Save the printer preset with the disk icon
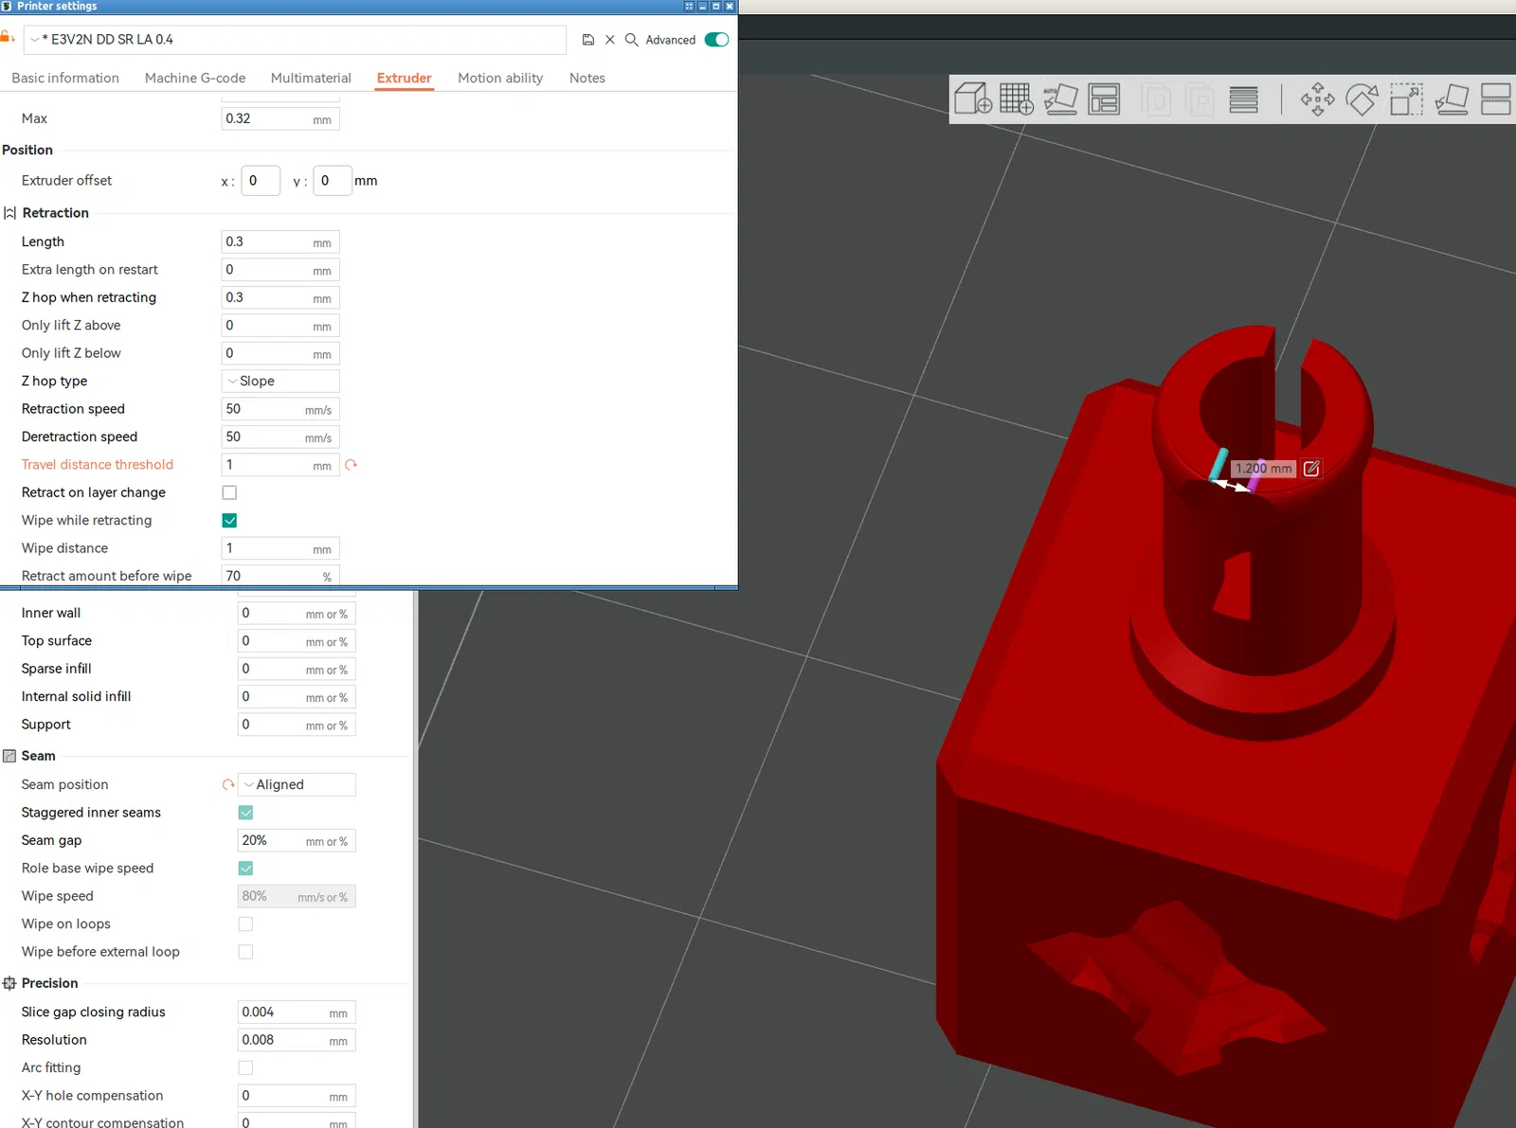This screenshot has width=1516, height=1128. pos(588,40)
